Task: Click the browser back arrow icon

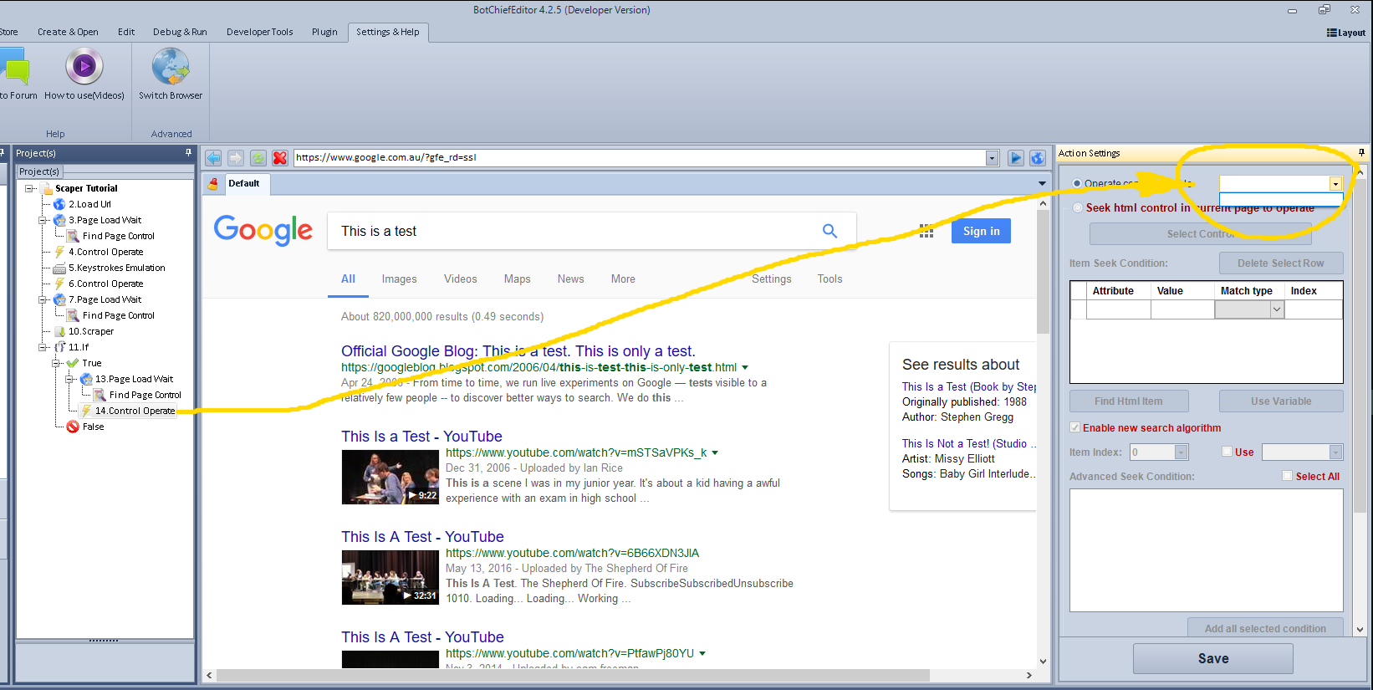Action: (213, 158)
